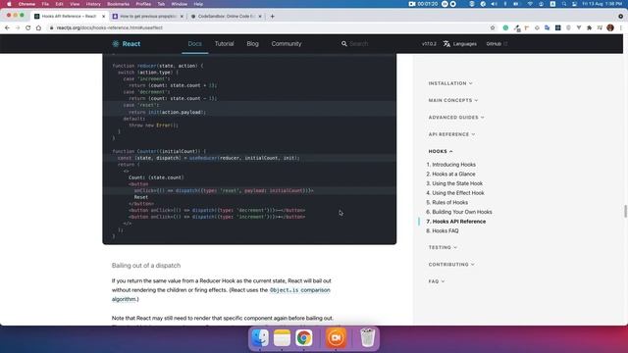628x353 pixels.
Task: Stop the screen recording in menu bar
Action: point(453,4)
